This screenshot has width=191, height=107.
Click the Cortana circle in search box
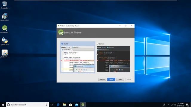click(x=8, y=105)
